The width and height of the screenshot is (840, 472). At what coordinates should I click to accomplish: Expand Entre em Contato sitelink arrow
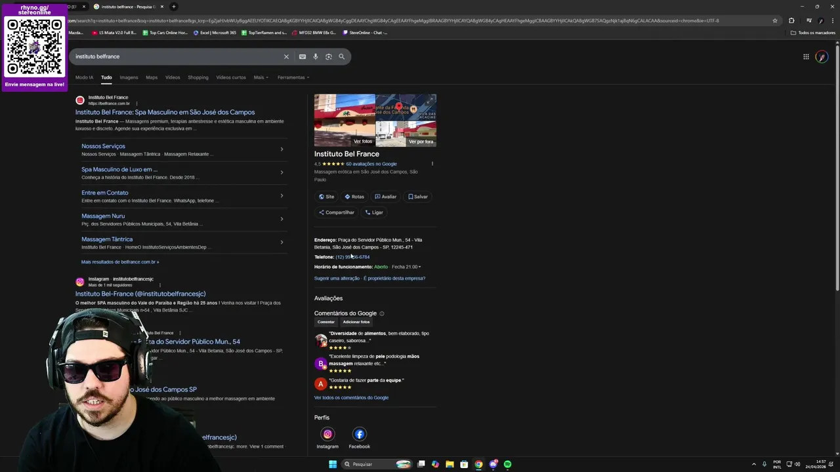[x=282, y=196]
